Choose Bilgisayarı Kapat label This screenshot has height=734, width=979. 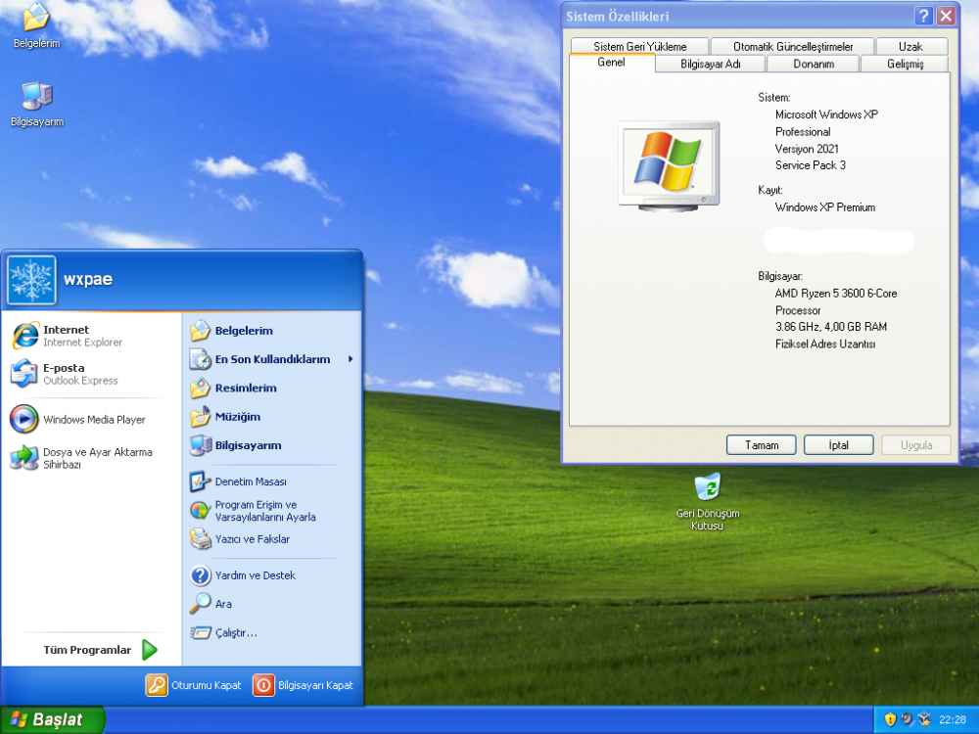[315, 685]
